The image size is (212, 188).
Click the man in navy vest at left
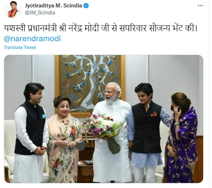pos(31,133)
